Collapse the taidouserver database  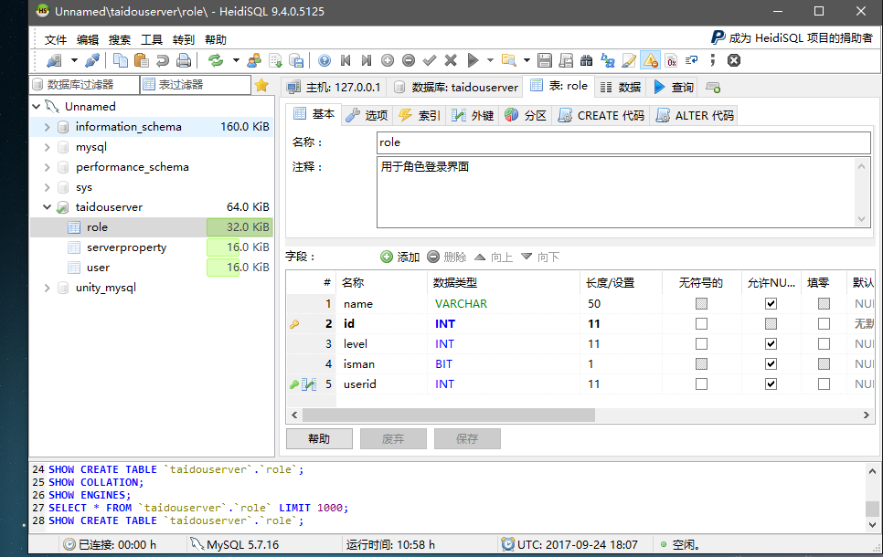click(x=48, y=207)
